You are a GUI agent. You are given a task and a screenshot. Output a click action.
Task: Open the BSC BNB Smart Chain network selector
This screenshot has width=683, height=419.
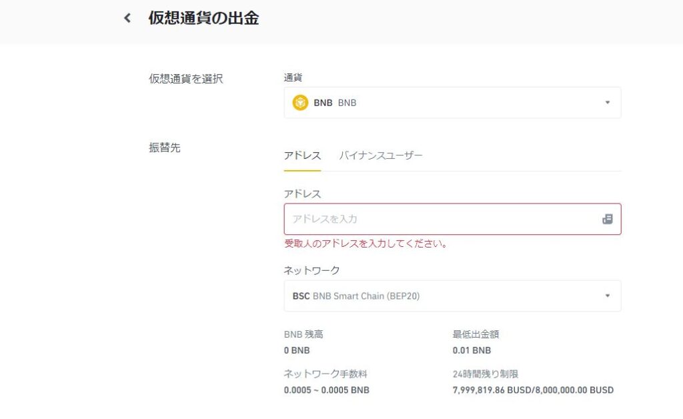tap(452, 296)
